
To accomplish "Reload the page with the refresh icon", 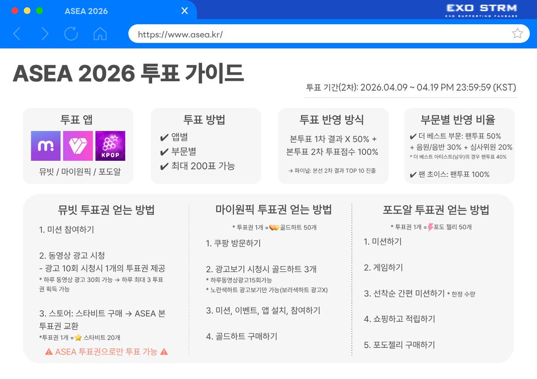I will click(71, 33).
